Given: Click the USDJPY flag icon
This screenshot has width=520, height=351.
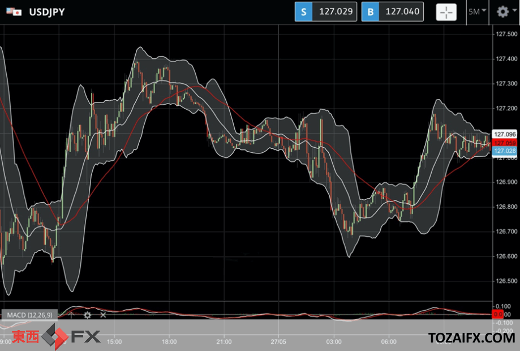Looking at the screenshot, I should coord(14,11).
